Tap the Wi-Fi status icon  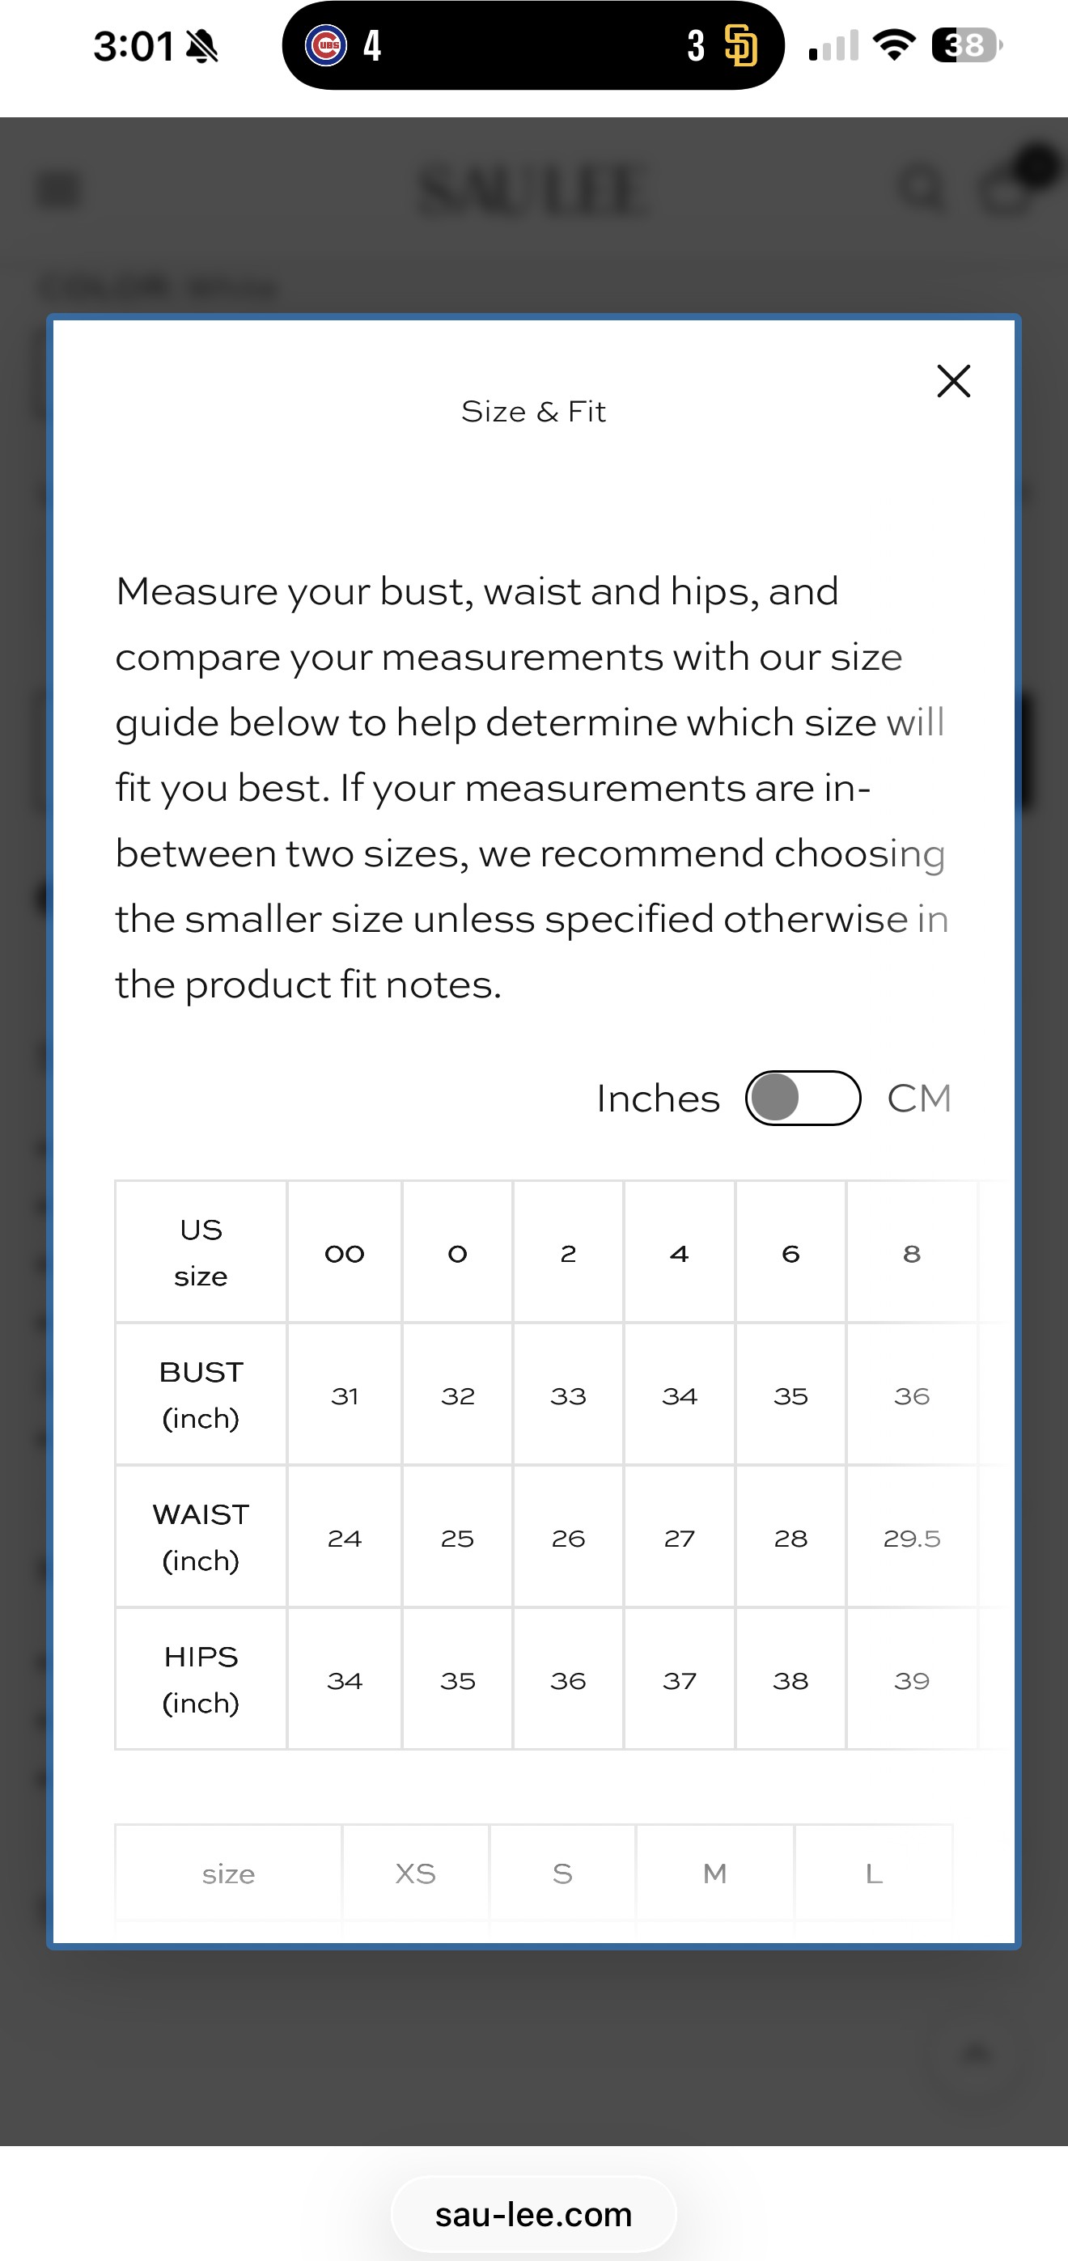pos(894,44)
